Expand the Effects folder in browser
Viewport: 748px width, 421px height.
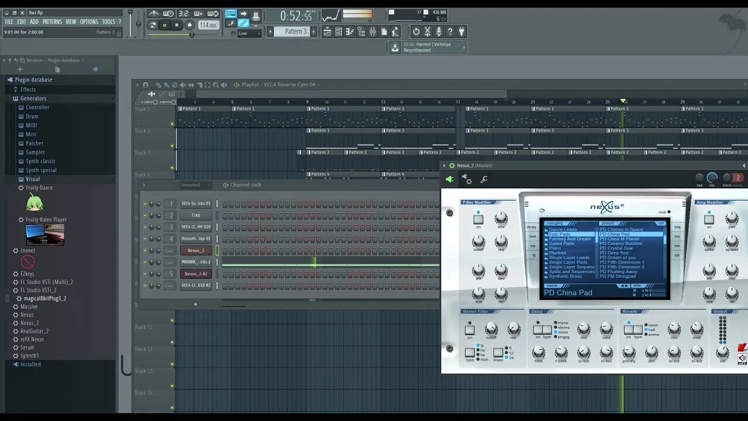(x=28, y=89)
